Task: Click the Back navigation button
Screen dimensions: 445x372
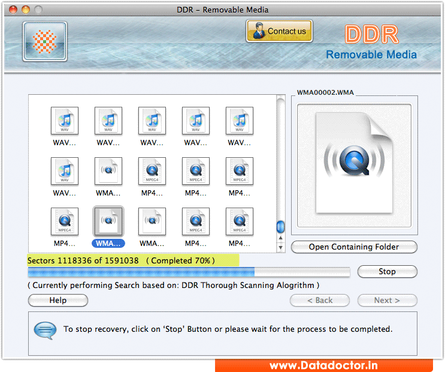Action: [320, 300]
